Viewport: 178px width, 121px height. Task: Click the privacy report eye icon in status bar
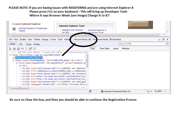coord(90,91)
